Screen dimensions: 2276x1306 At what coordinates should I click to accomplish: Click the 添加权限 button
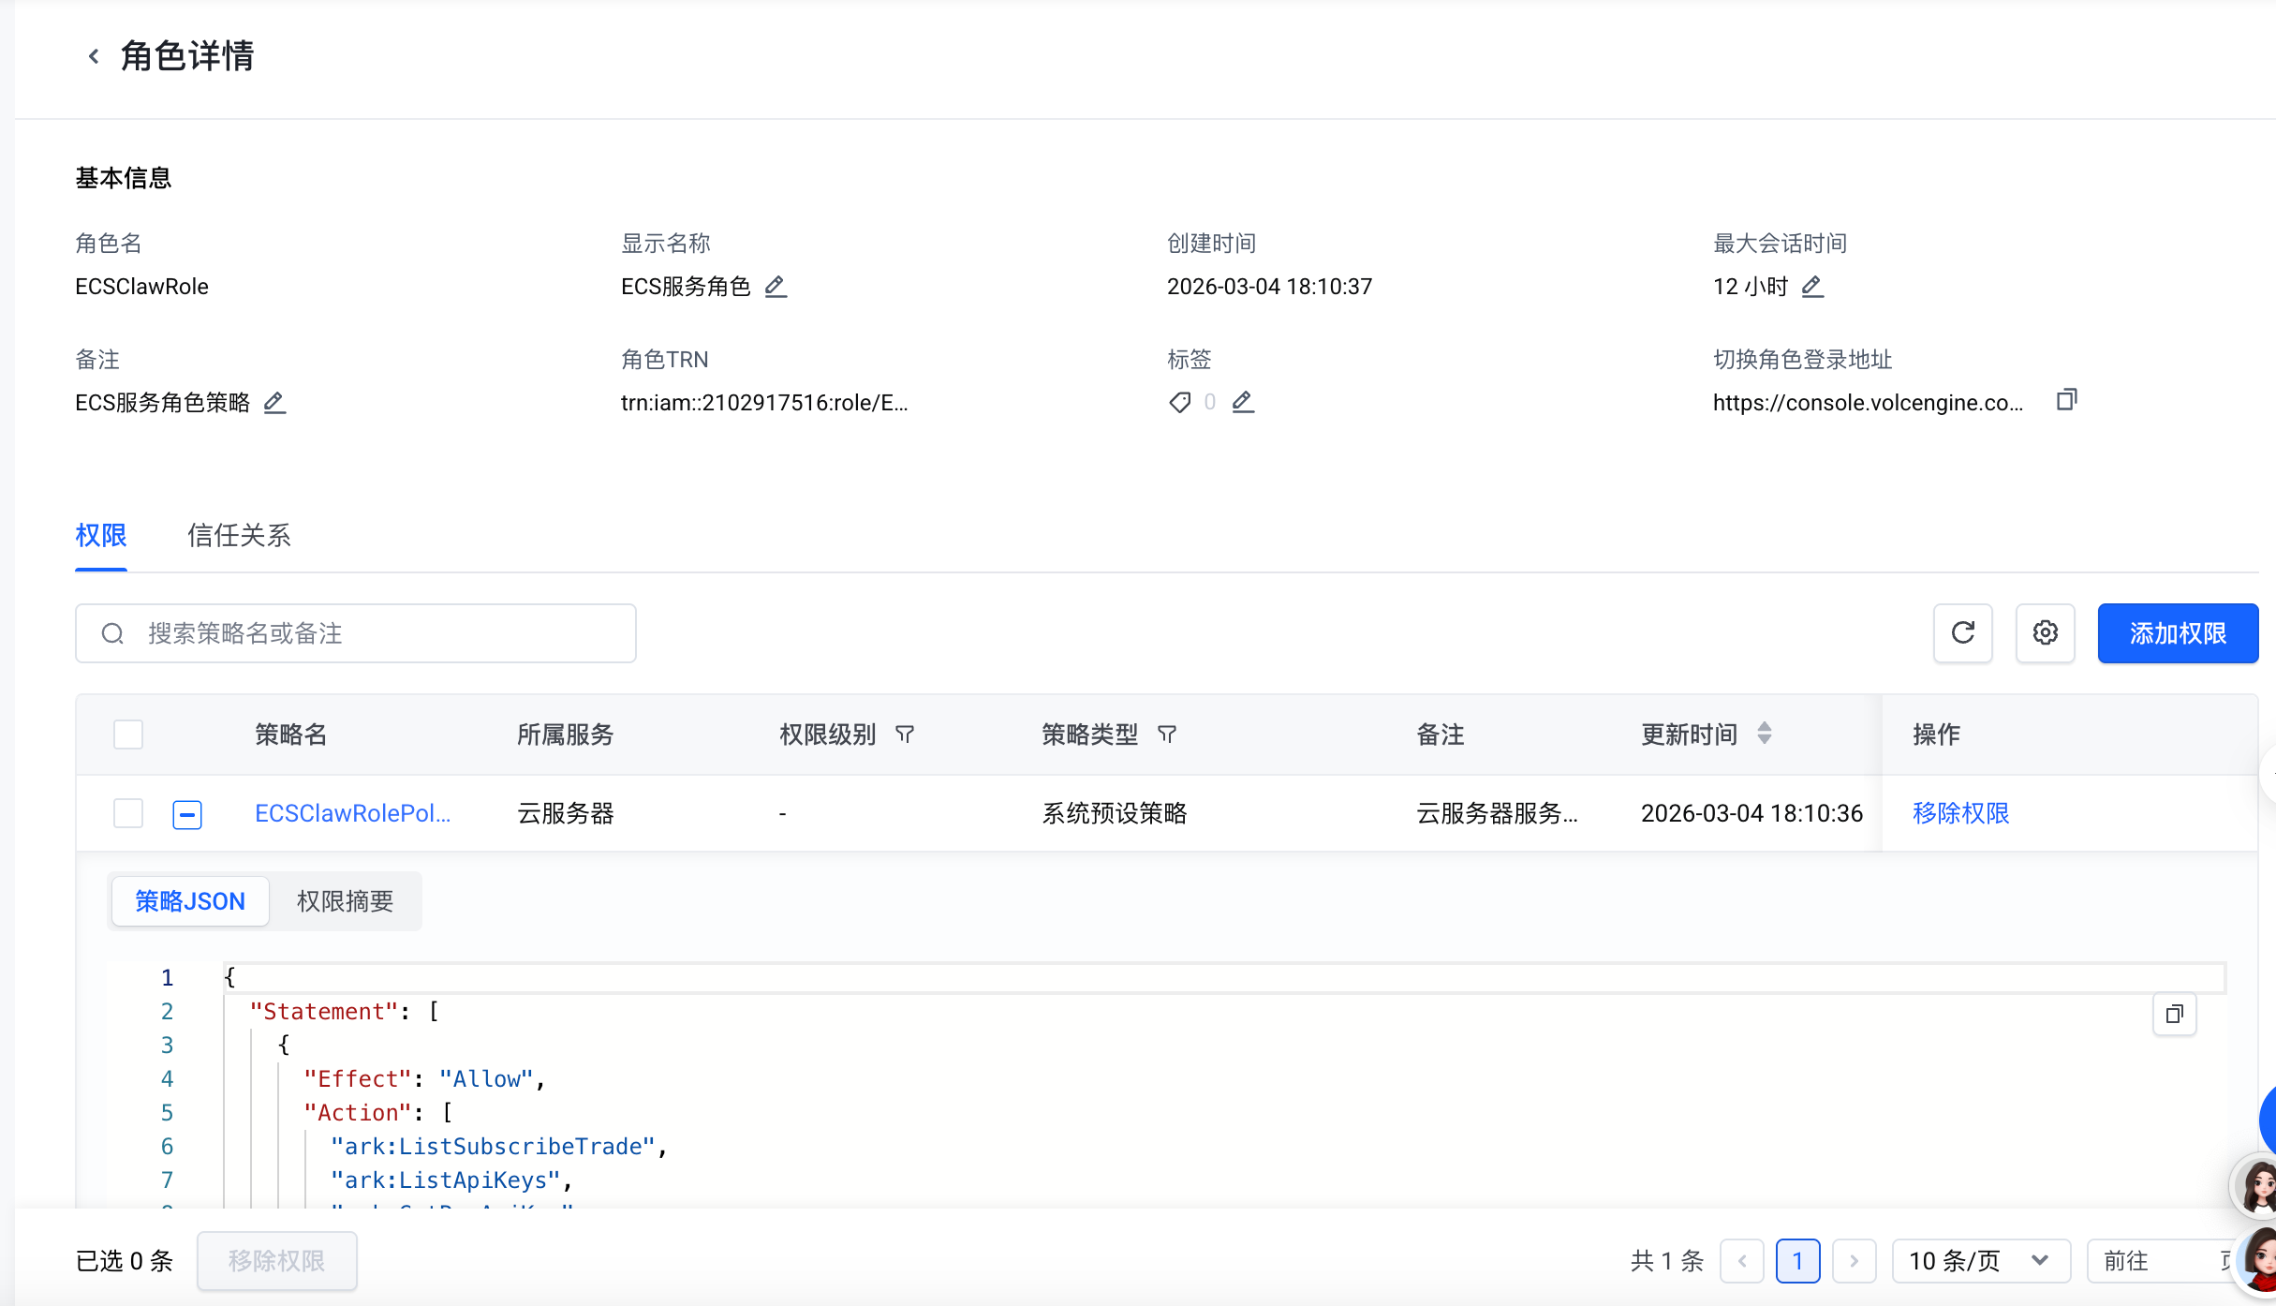coord(2178,633)
